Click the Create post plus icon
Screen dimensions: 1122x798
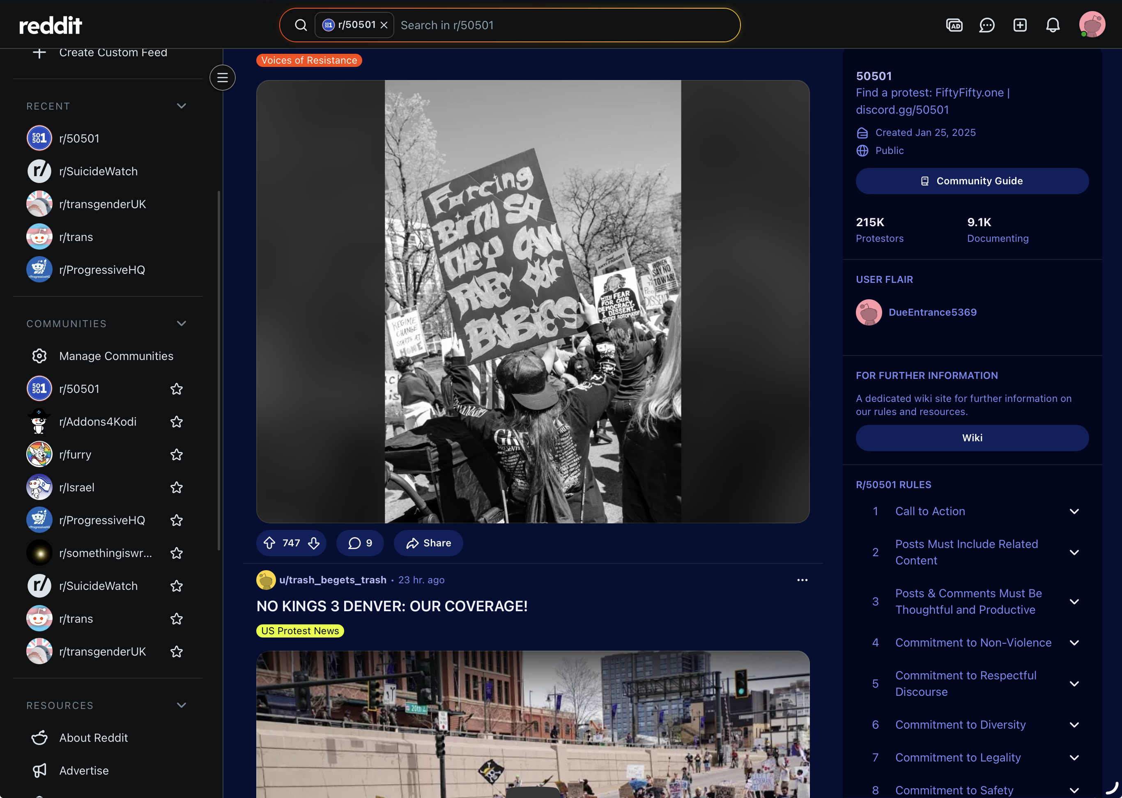(x=1020, y=25)
